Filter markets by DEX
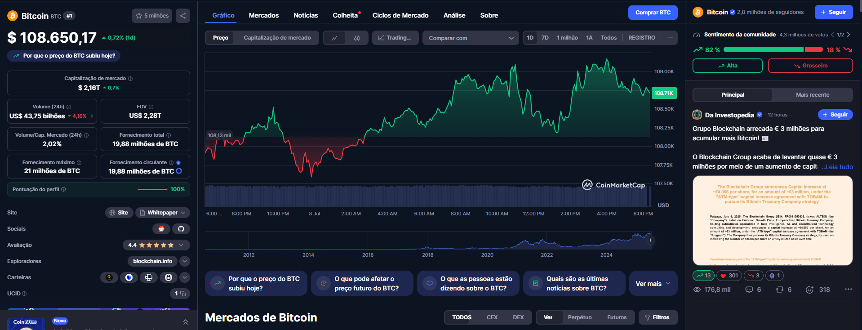Viewport: 862px width, 330px height. point(518,317)
